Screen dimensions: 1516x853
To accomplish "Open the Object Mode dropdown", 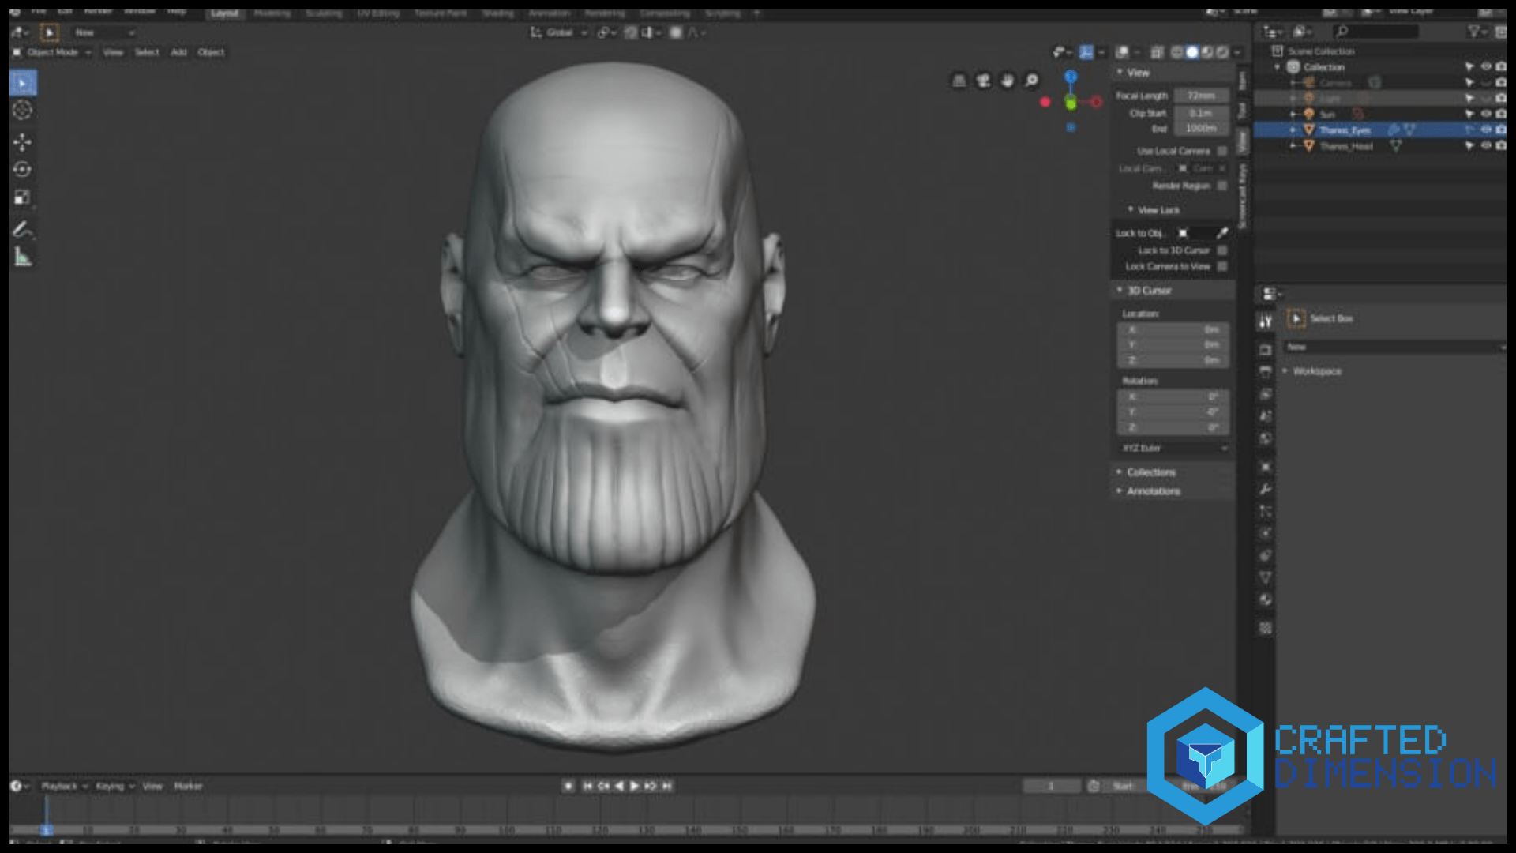I will click(x=52, y=52).
